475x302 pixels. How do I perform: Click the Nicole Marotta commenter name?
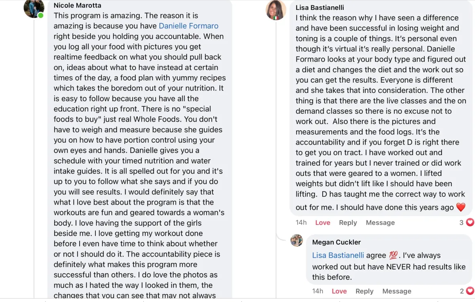click(77, 6)
